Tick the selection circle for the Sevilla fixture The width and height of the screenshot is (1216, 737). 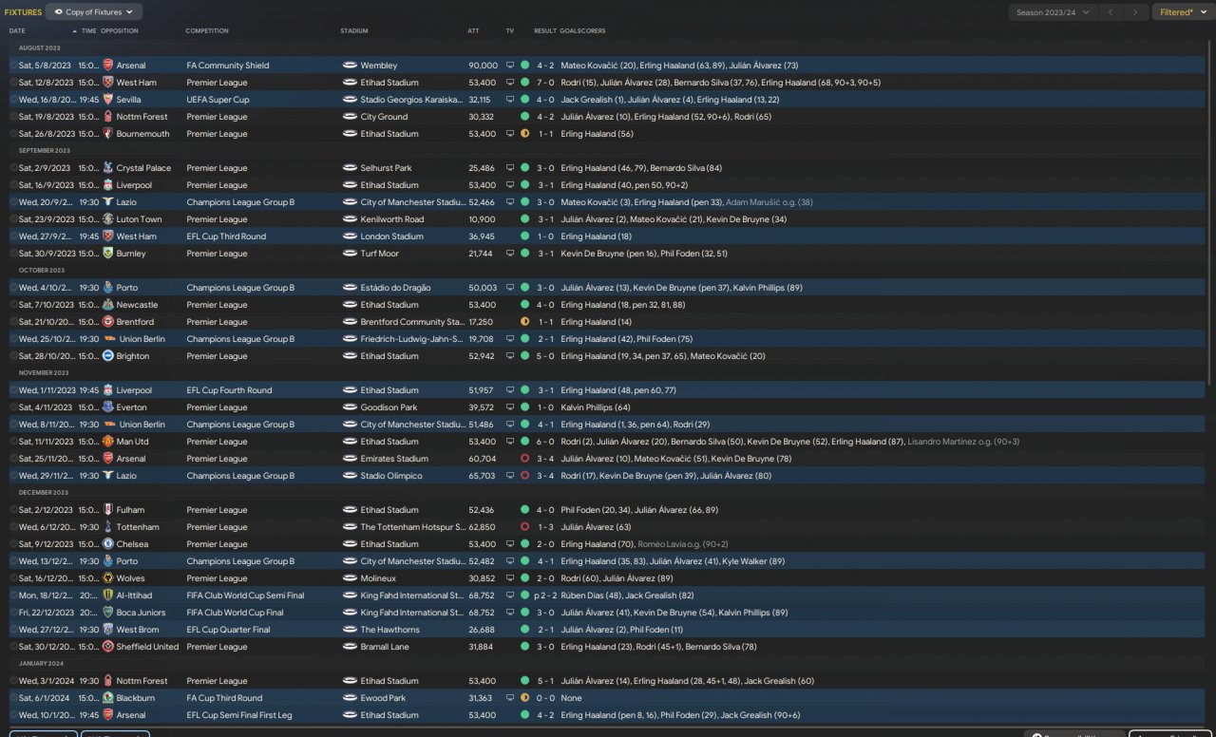coord(13,100)
